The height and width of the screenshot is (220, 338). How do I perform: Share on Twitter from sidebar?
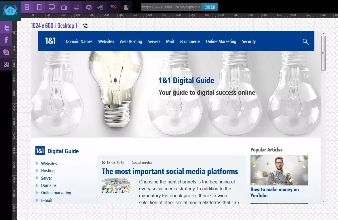pos(6,28)
